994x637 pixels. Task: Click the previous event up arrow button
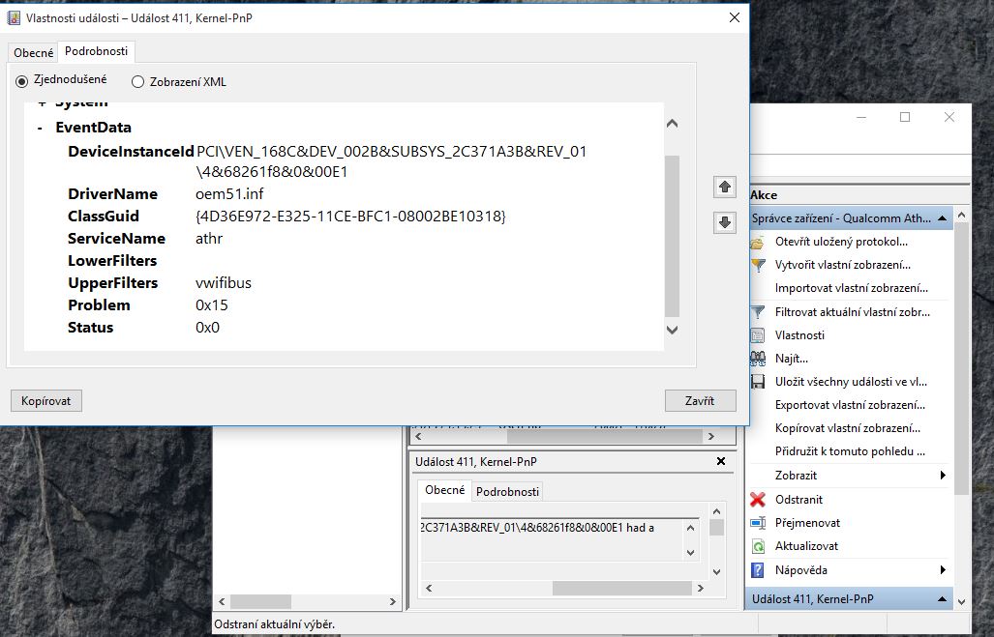coord(725,187)
